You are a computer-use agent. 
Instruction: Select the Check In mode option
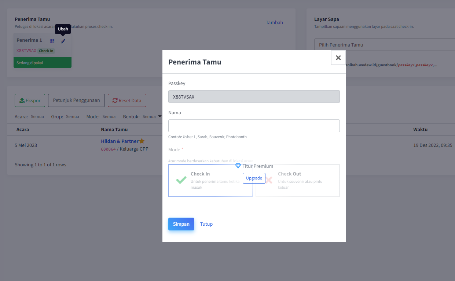tap(210, 181)
